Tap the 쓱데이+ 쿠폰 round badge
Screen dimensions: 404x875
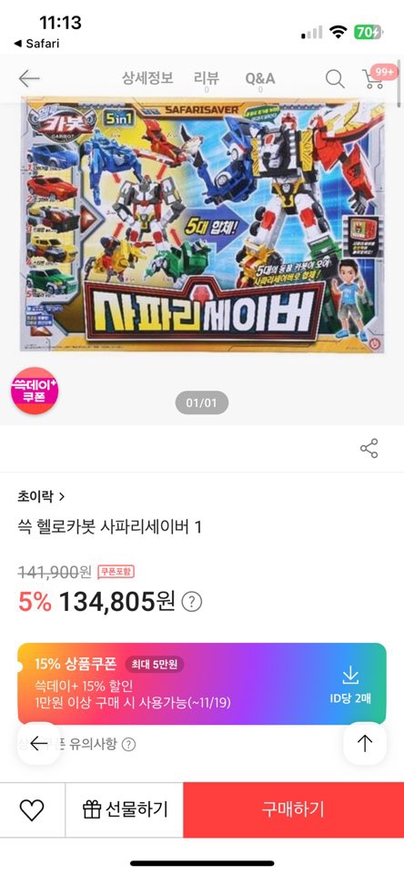[35, 390]
